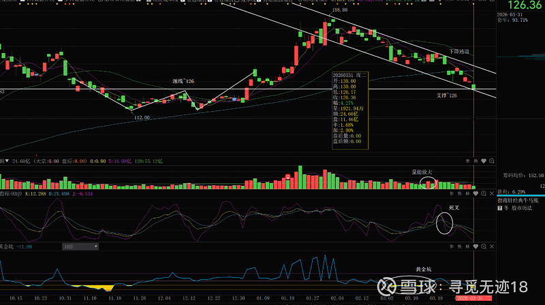Click the D:21.698 value in KDJ header

pyautogui.click(x=59, y=194)
